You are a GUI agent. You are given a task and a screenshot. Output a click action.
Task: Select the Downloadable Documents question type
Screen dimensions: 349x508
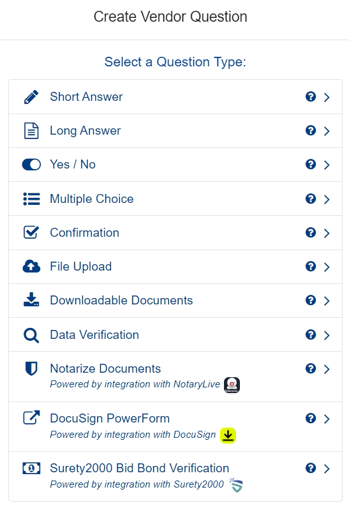(175, 301)
